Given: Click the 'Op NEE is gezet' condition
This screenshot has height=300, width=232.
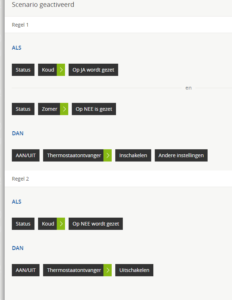Looking at the screenshot, I should (94, 109).
